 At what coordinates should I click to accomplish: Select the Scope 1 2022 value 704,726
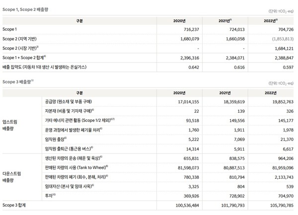pos(286,29)
